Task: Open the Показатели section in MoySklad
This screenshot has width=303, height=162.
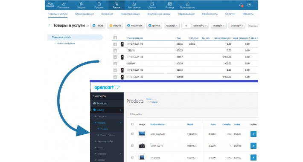Action: tap(64, 5)
